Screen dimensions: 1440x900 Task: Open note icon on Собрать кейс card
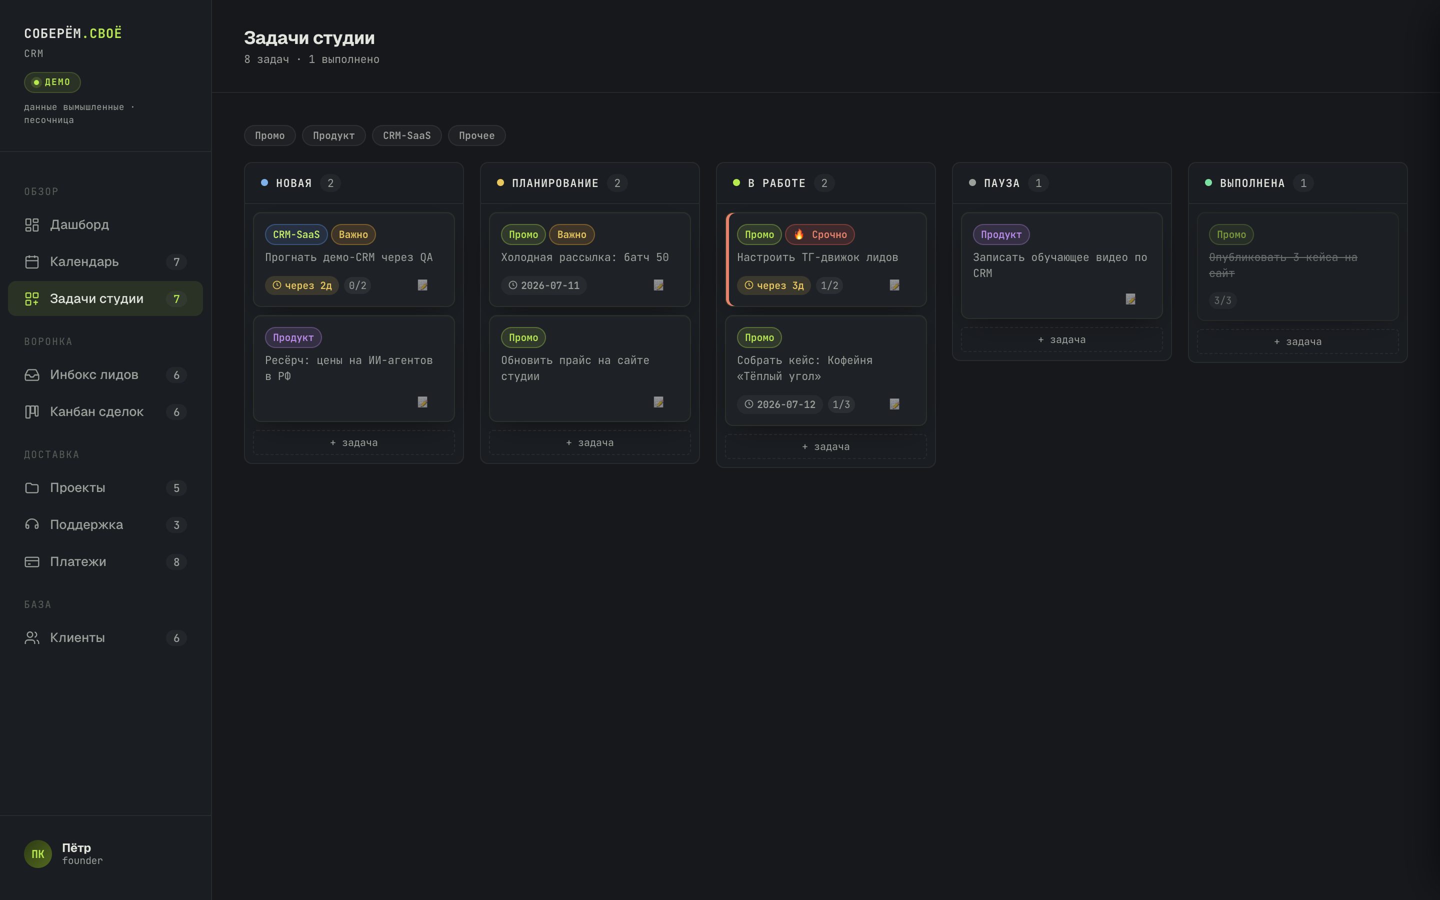click(x=894, y=404)
